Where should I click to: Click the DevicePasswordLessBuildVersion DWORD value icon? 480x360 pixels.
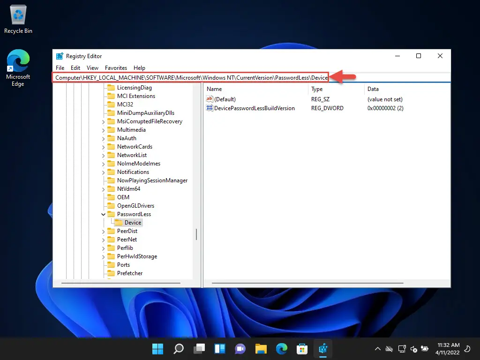pyautogui.click(x=210, y=108)
